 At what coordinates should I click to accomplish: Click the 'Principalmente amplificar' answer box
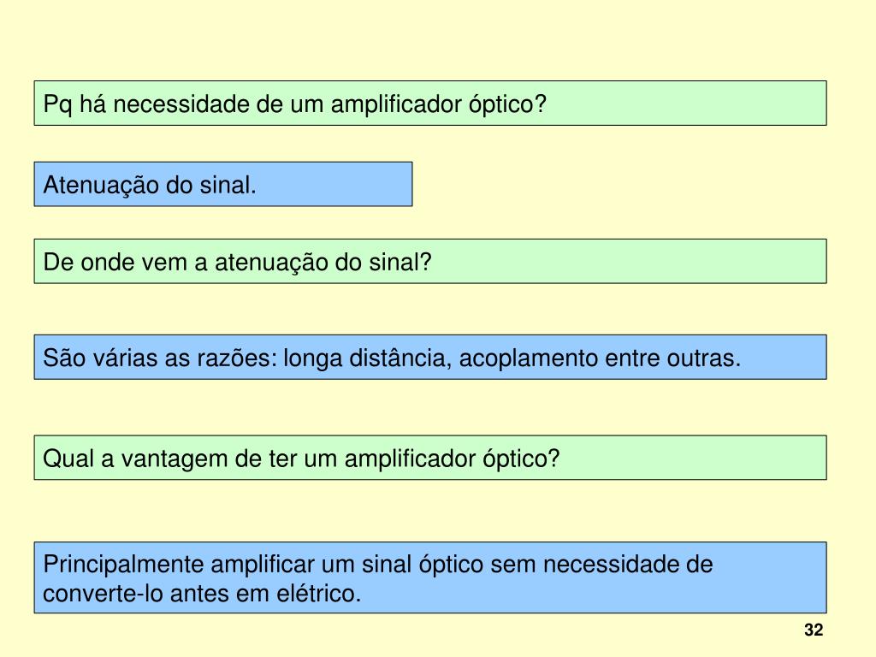pos(430,577)
